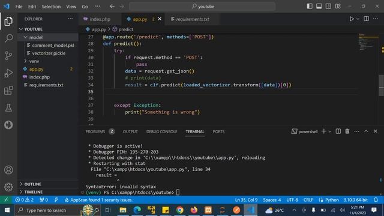Open notifications bell in status bar
The height and width of the screenshot is (216, 384).
click(x=376, y=200)
